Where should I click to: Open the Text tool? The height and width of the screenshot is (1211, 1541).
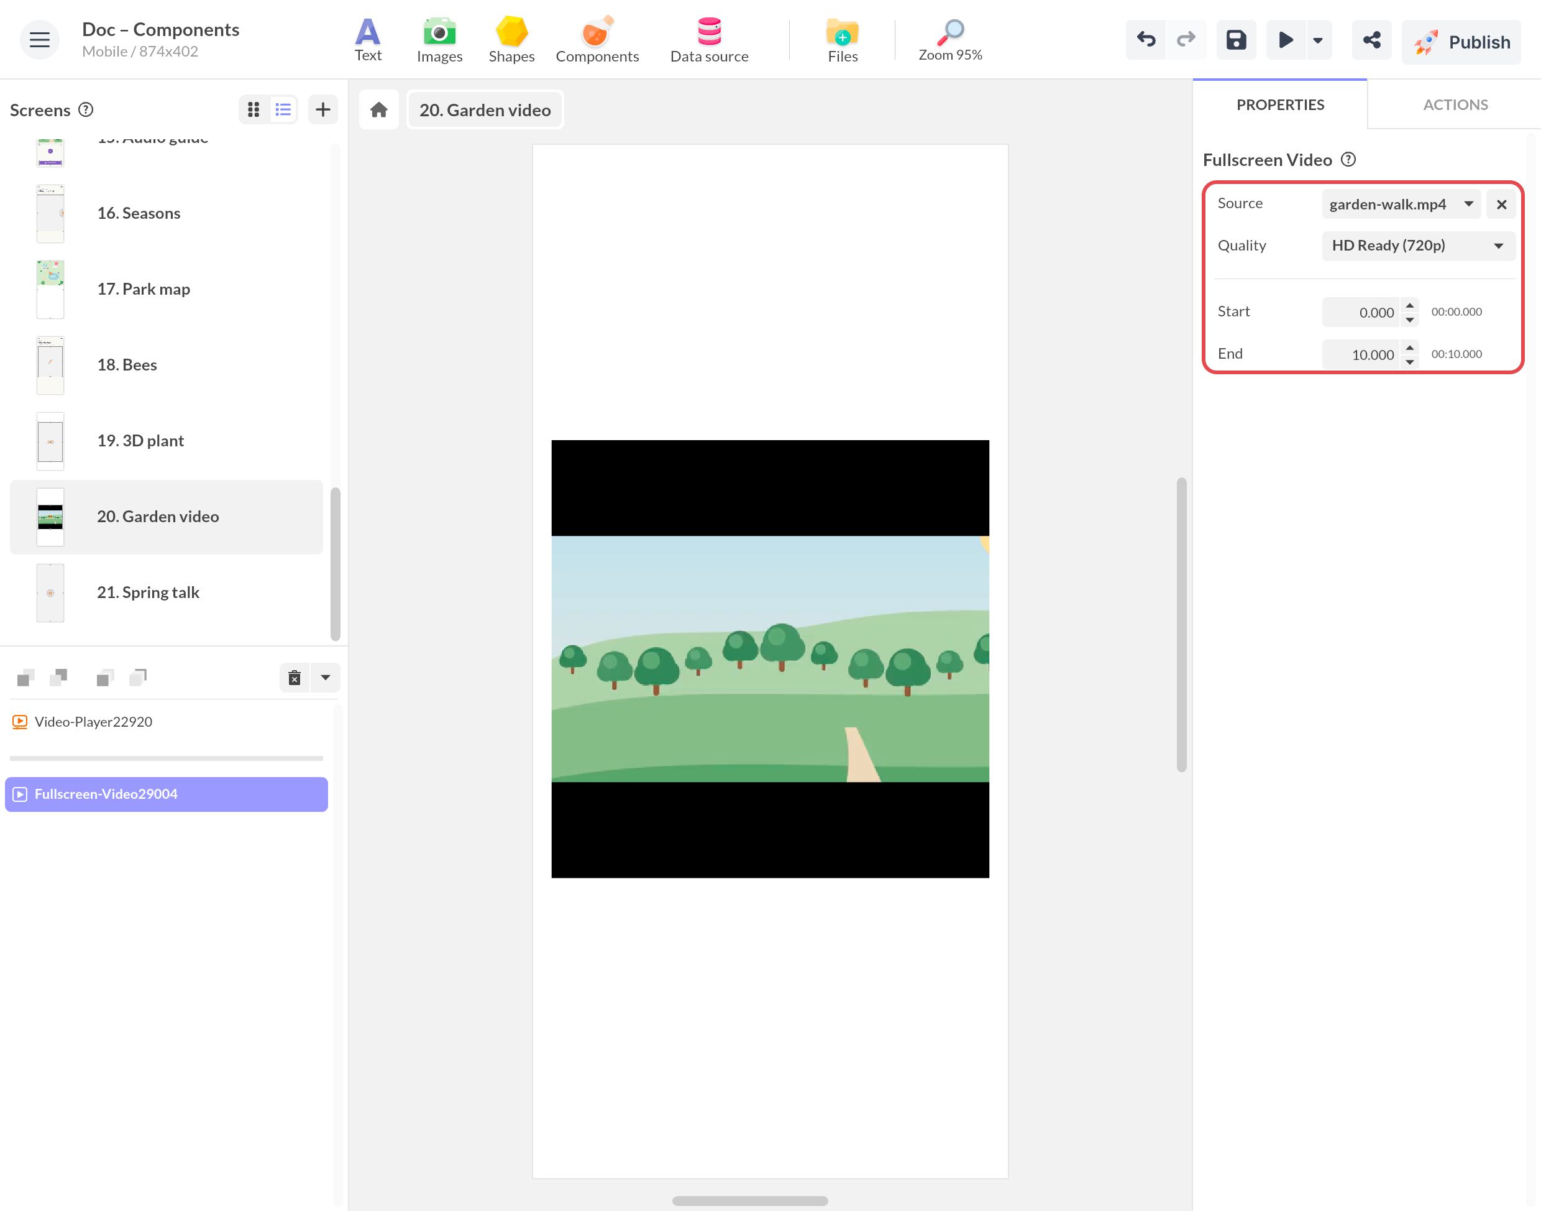368,40
